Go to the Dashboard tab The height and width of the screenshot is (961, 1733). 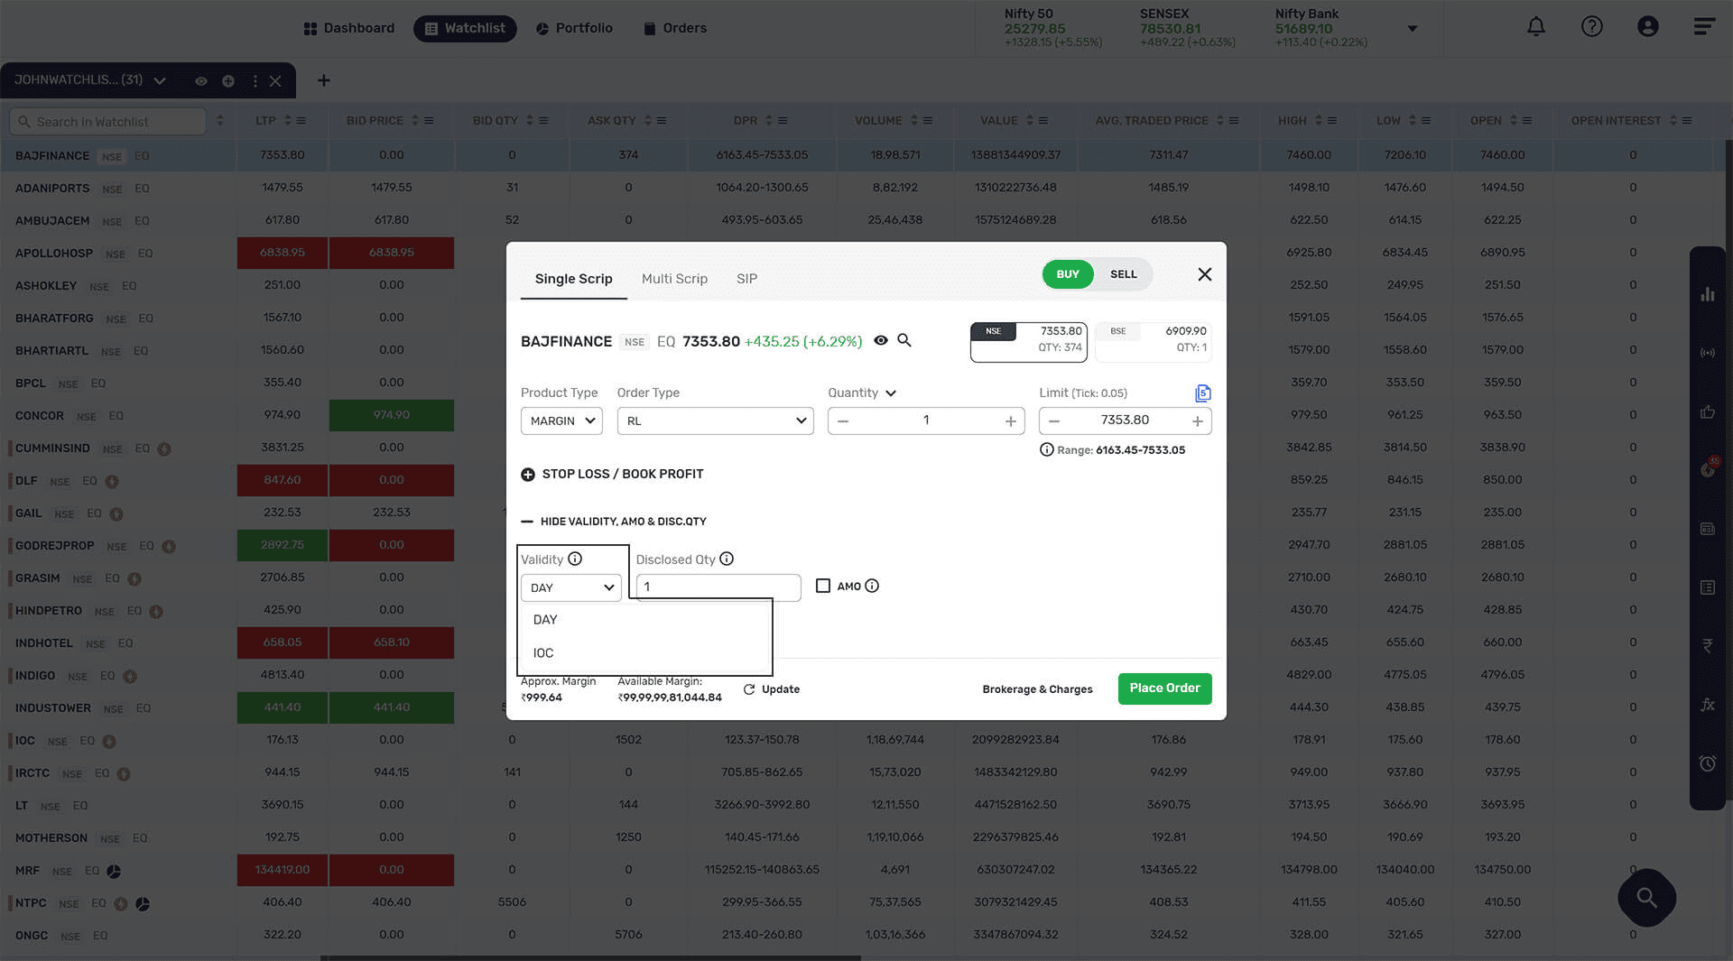pyautogui.click(x=348, y=28)
